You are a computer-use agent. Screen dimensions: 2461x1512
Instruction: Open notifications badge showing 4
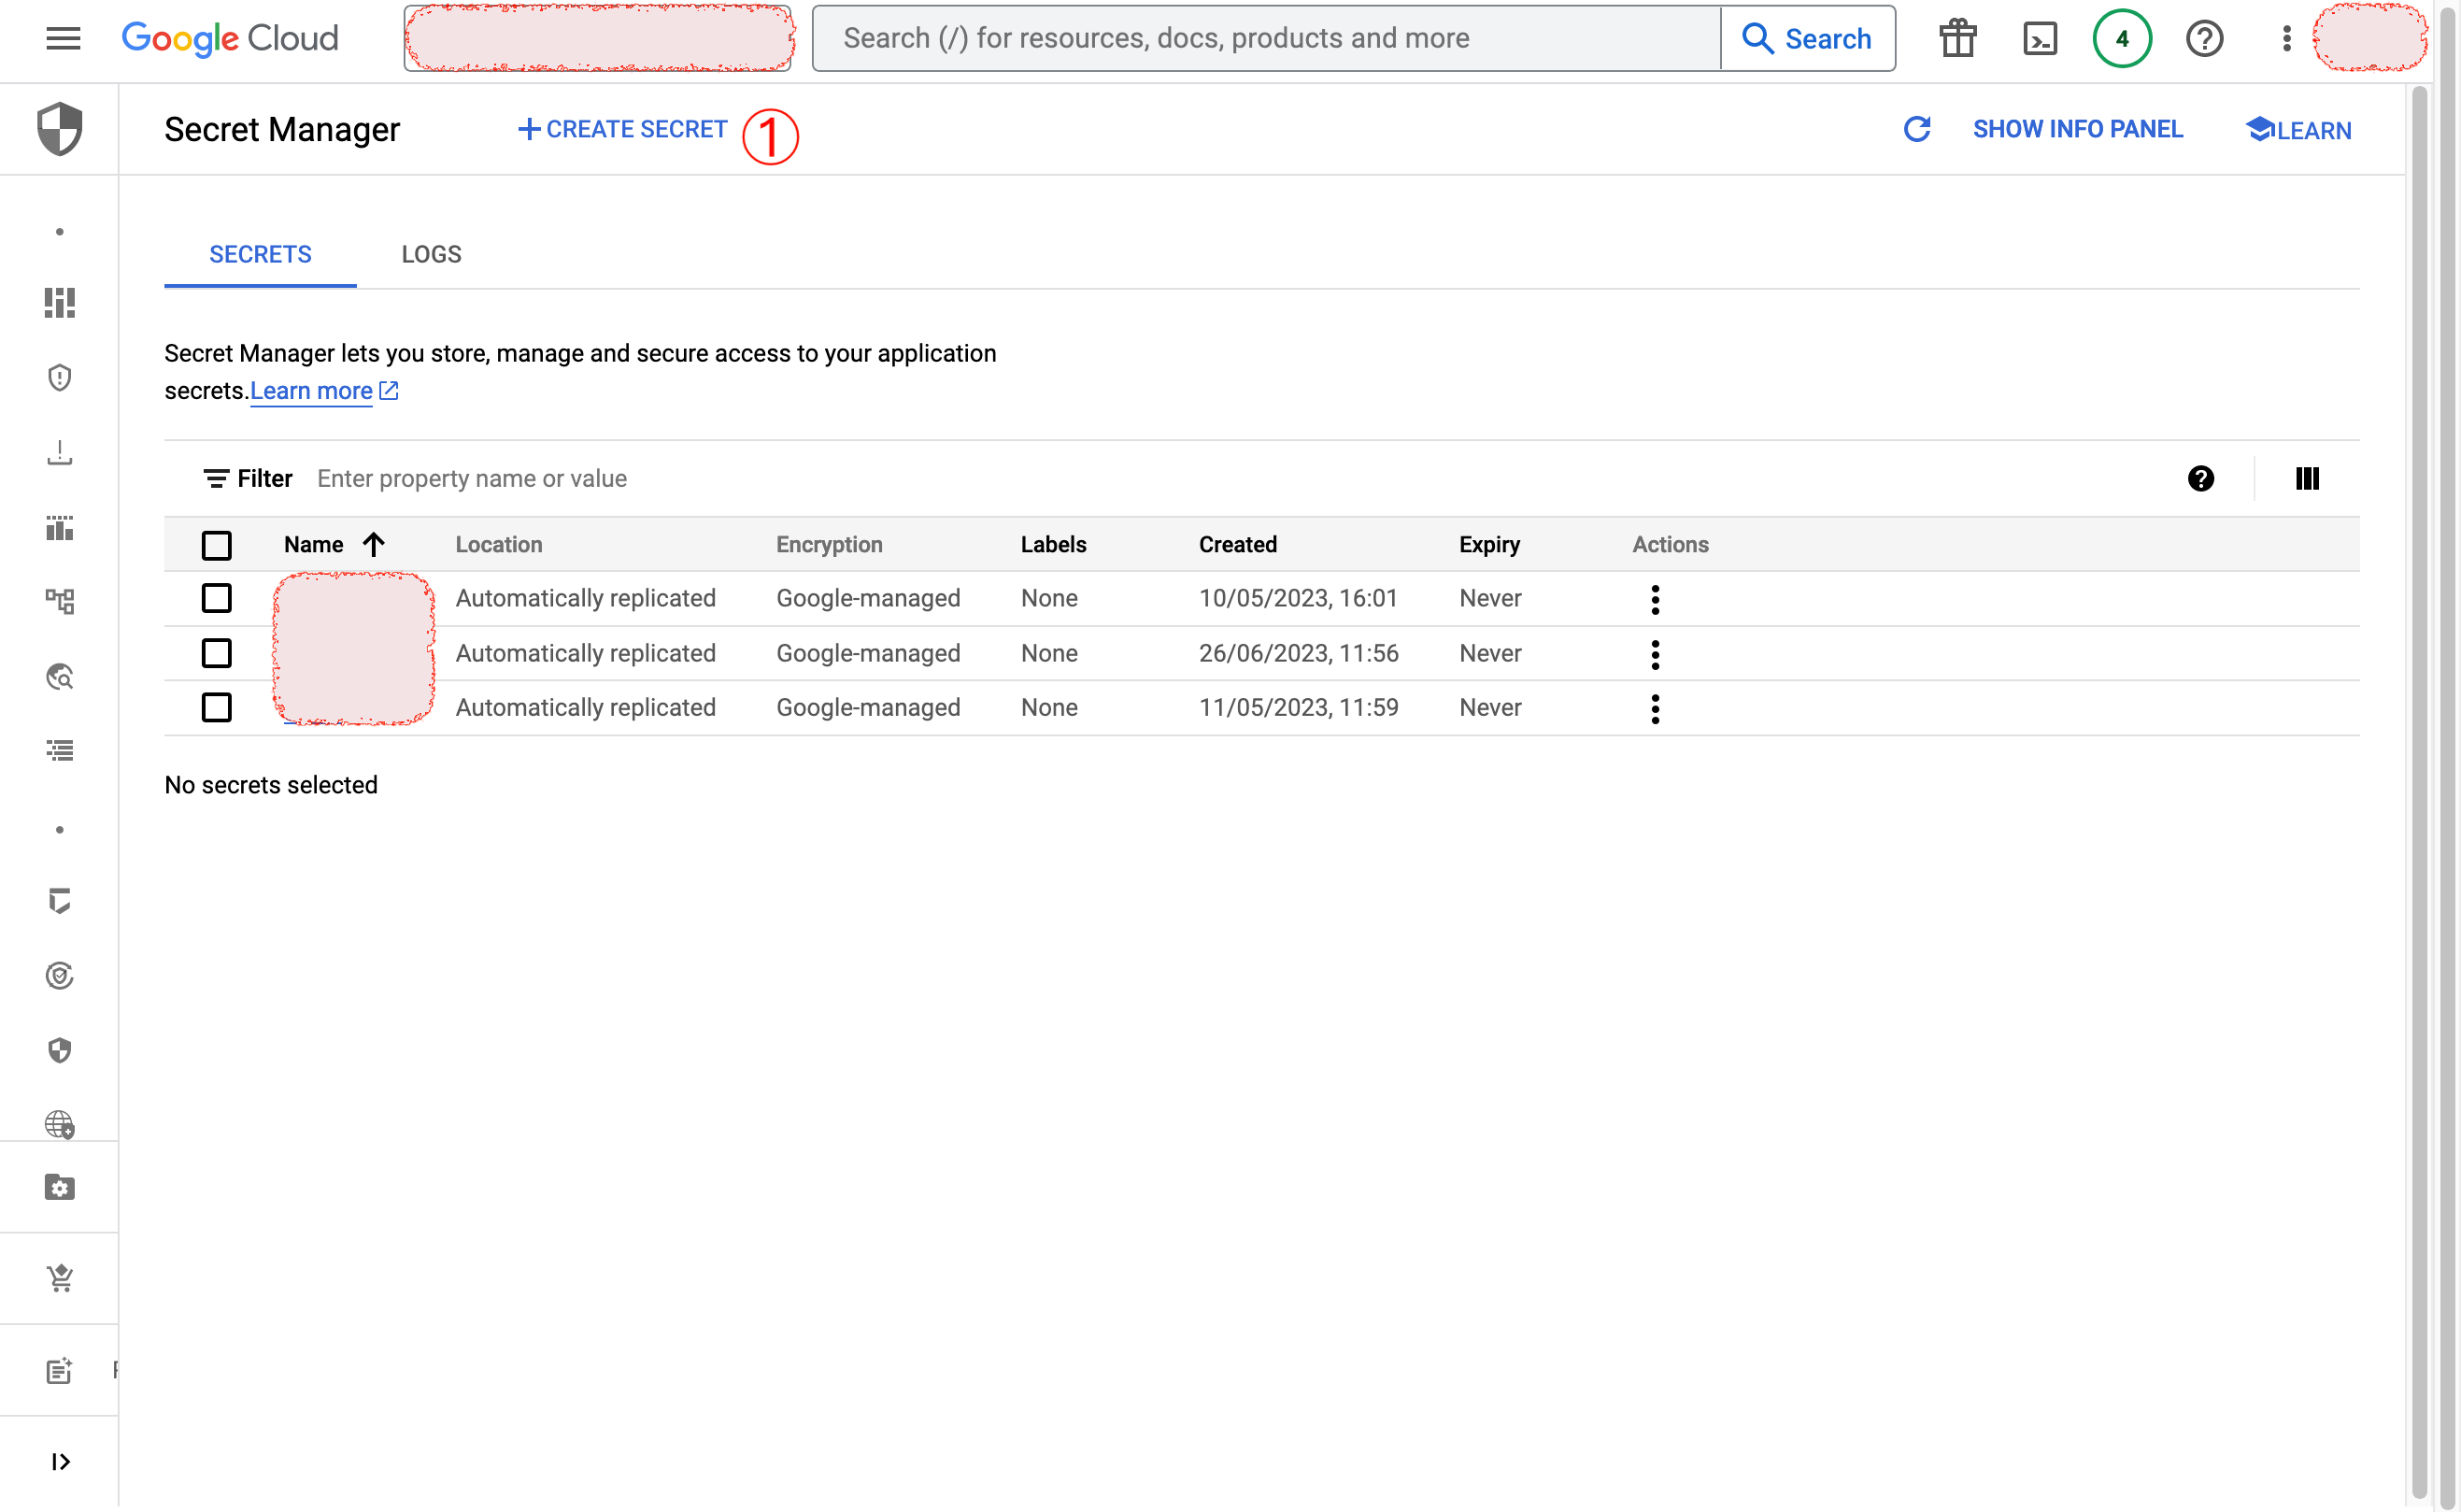pyautogui.click(x=2121, y=38)
